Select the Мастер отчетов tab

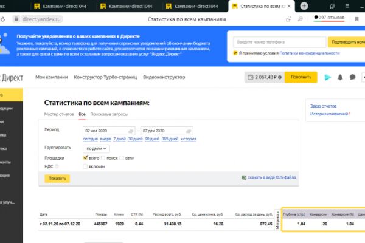point(59,114)
